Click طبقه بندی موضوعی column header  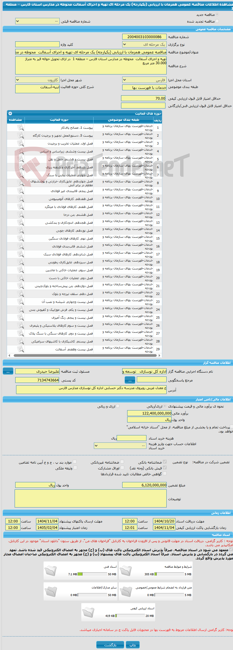pos(123,120)
